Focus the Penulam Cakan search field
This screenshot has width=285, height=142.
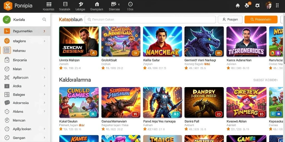150,20
